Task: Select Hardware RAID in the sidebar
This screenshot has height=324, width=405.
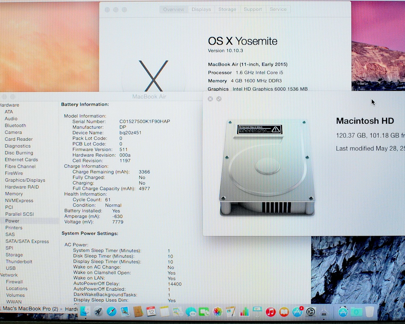Action: click(x=22, y=187)
